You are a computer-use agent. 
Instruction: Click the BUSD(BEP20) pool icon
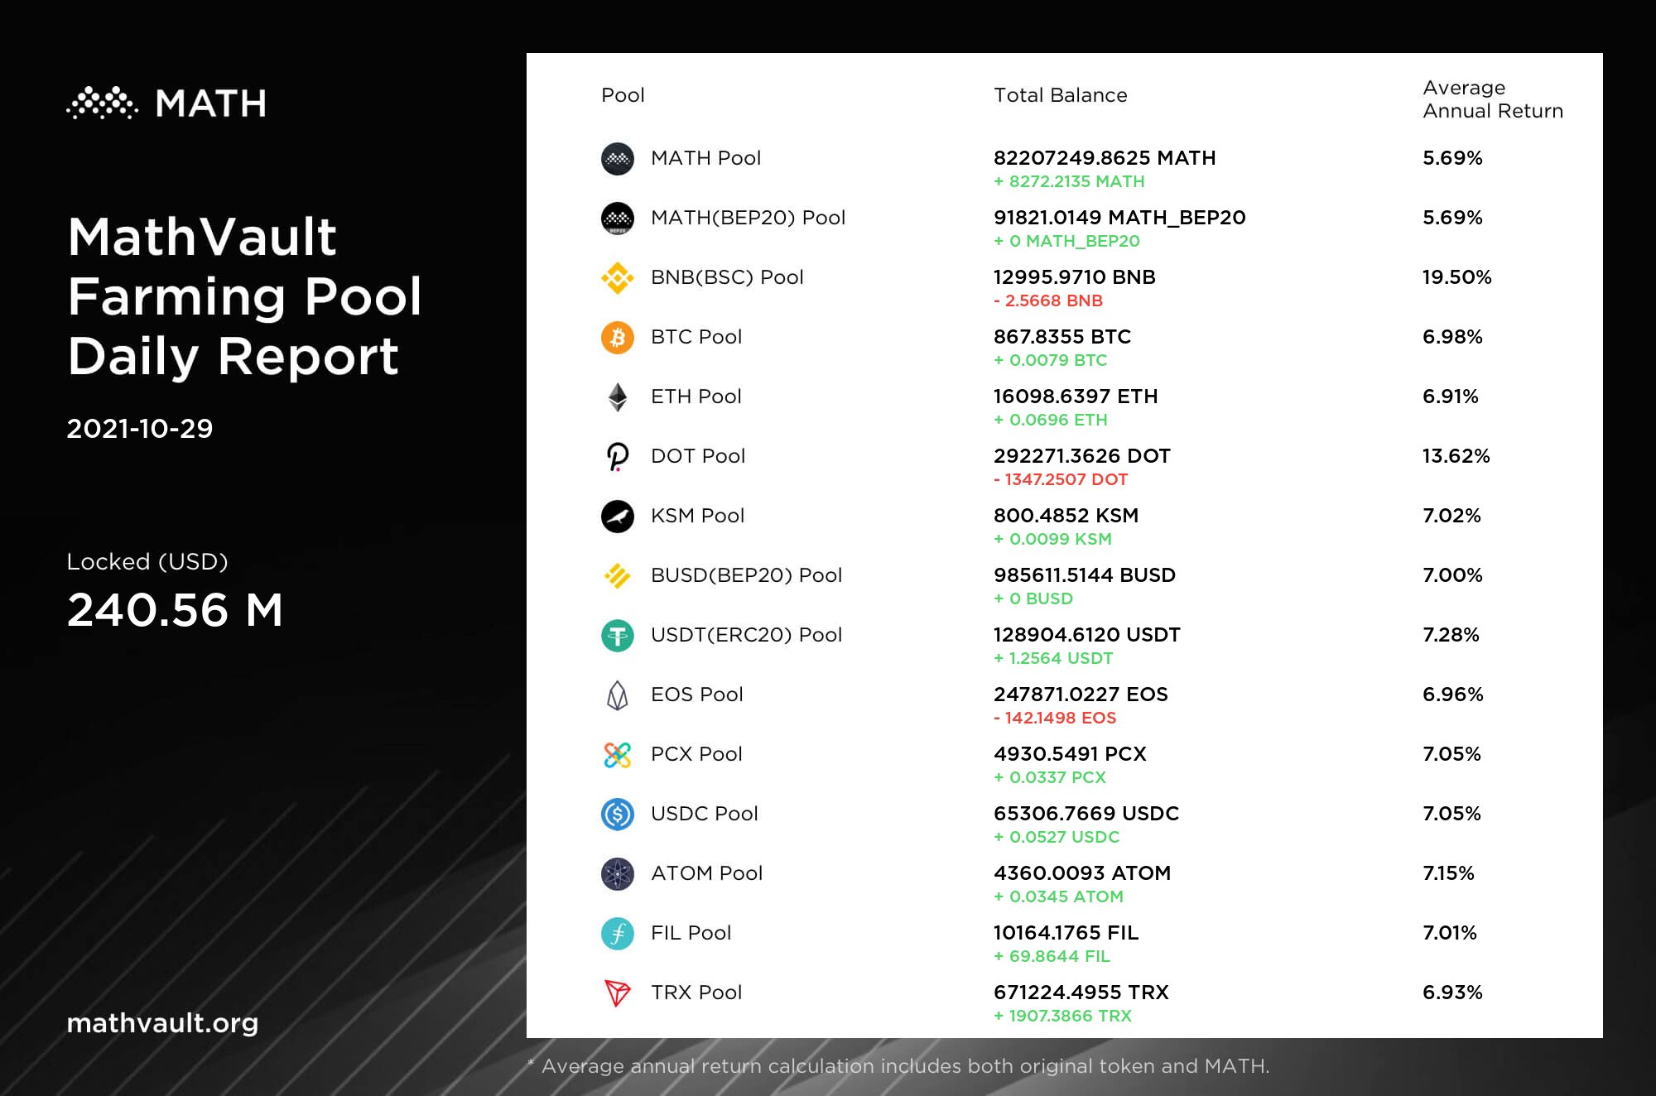pos(617,576)
